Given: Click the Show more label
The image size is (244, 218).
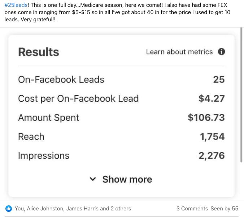Looking at the screenshot, I should 127,179.
